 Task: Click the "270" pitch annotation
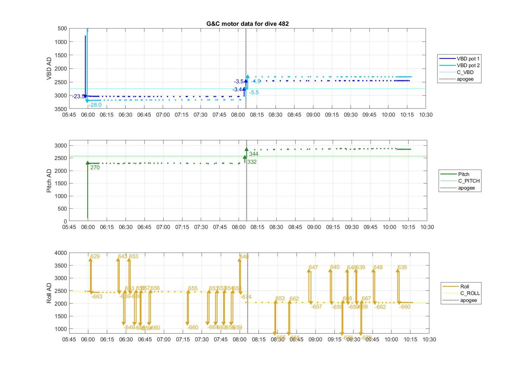pos(95,167)
